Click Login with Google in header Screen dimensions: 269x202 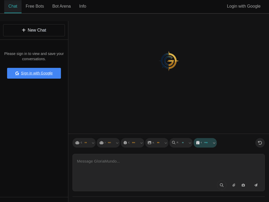[244, 6]
